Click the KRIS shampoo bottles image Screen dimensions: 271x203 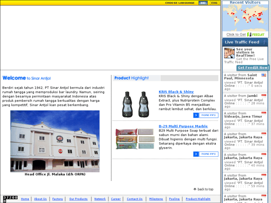(x=136, y=104)
